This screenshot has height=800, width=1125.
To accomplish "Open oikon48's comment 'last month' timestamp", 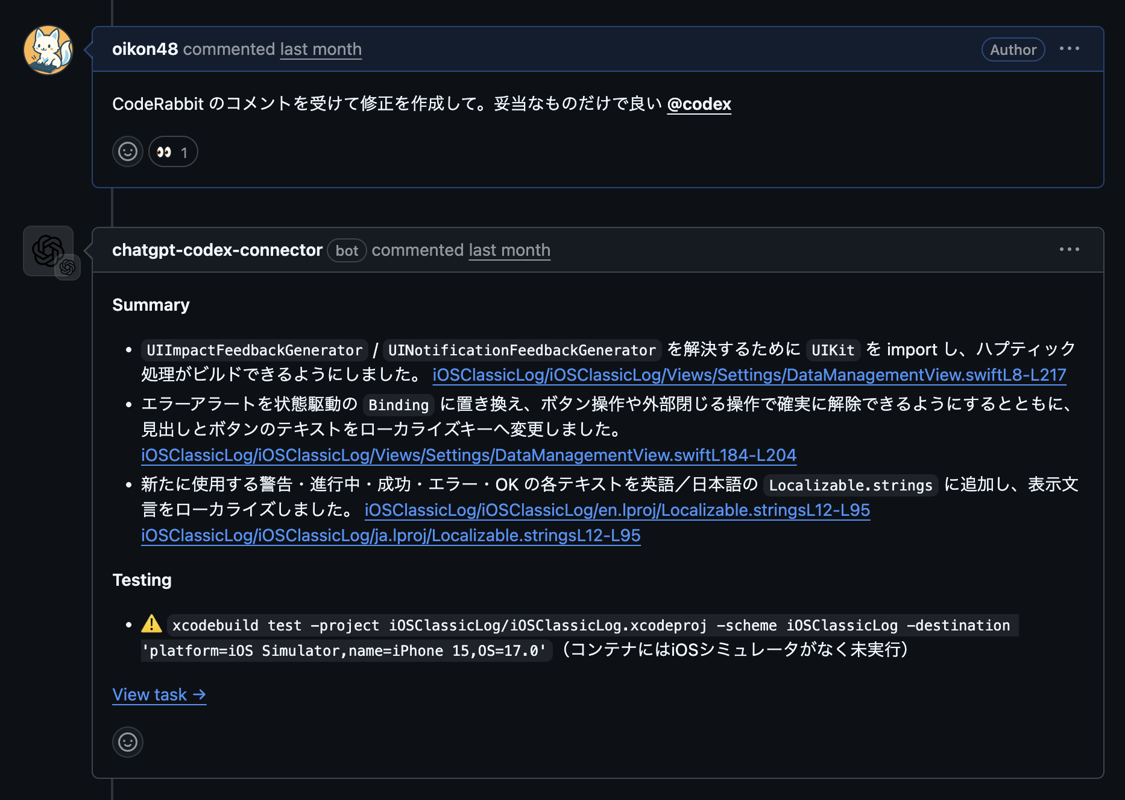I will click(x=321, y=49).
